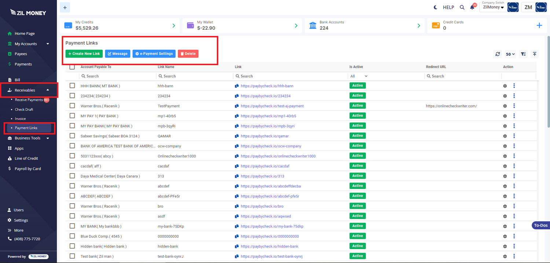
Task: Click vertical scrollbar on right edge
Action: 549,81
